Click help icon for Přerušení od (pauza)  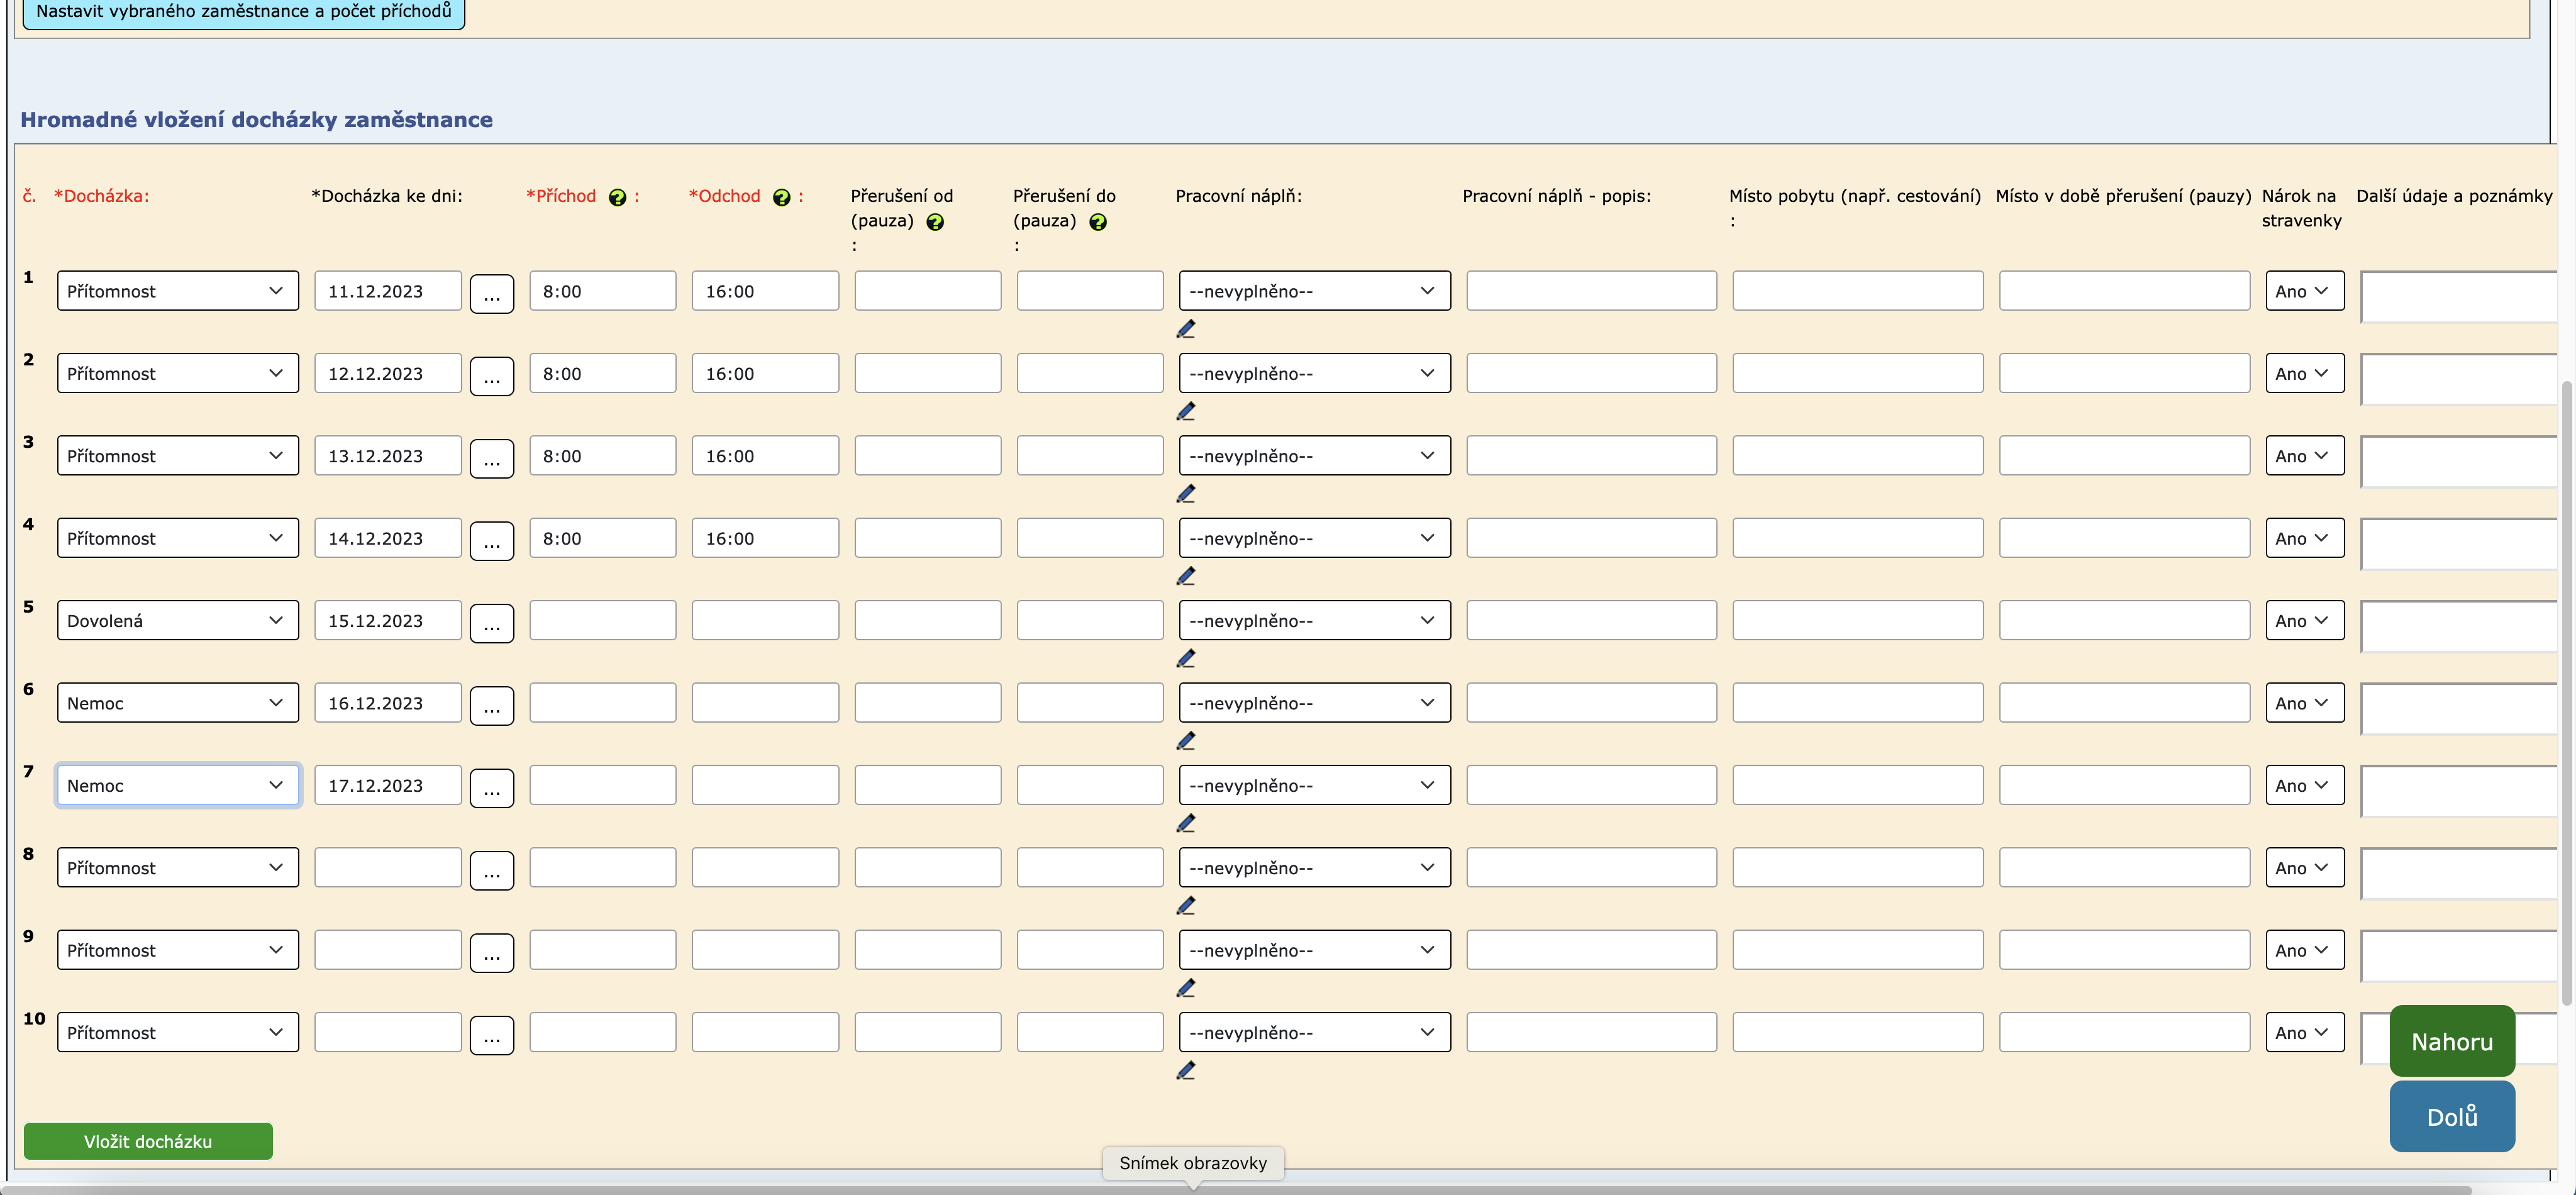(x=935, y=222)
